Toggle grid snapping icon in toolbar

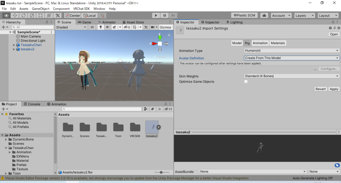click(103, 16)
